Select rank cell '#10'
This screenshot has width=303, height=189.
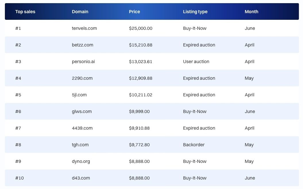coord(20,178)
